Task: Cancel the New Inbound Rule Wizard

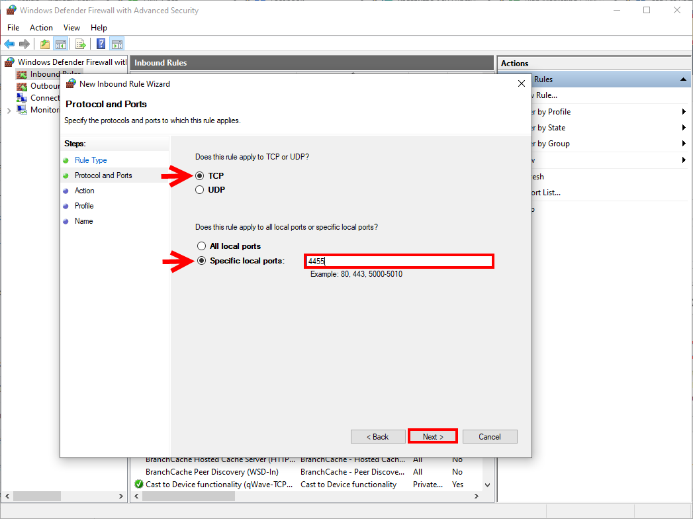Action: pyautogui.click(x=490, y=437)
